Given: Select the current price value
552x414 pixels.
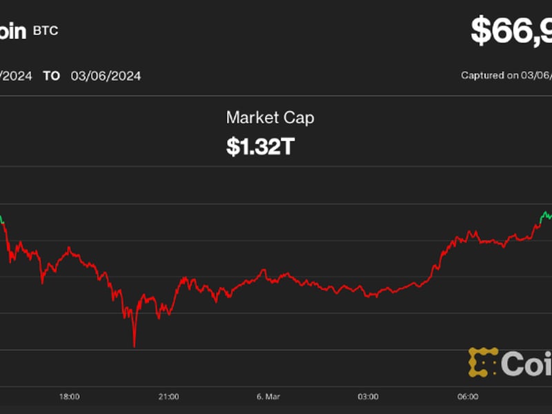Looking at the screenshot, I should [x=512, y=31].
